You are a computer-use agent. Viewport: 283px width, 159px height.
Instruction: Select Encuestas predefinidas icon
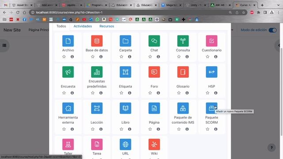tap(97, 72)
